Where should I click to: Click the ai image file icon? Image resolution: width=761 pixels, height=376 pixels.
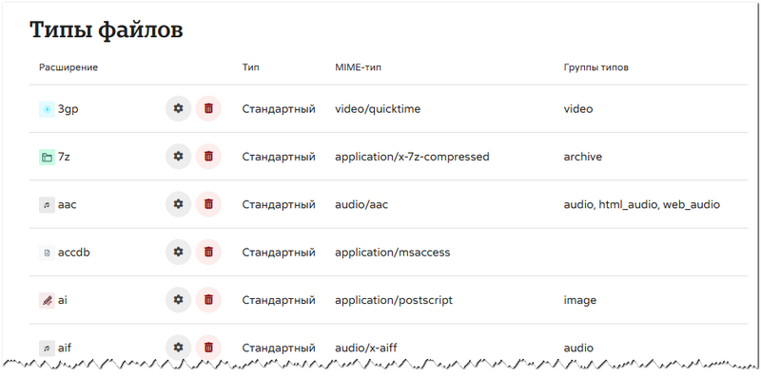tap(47, 300)
